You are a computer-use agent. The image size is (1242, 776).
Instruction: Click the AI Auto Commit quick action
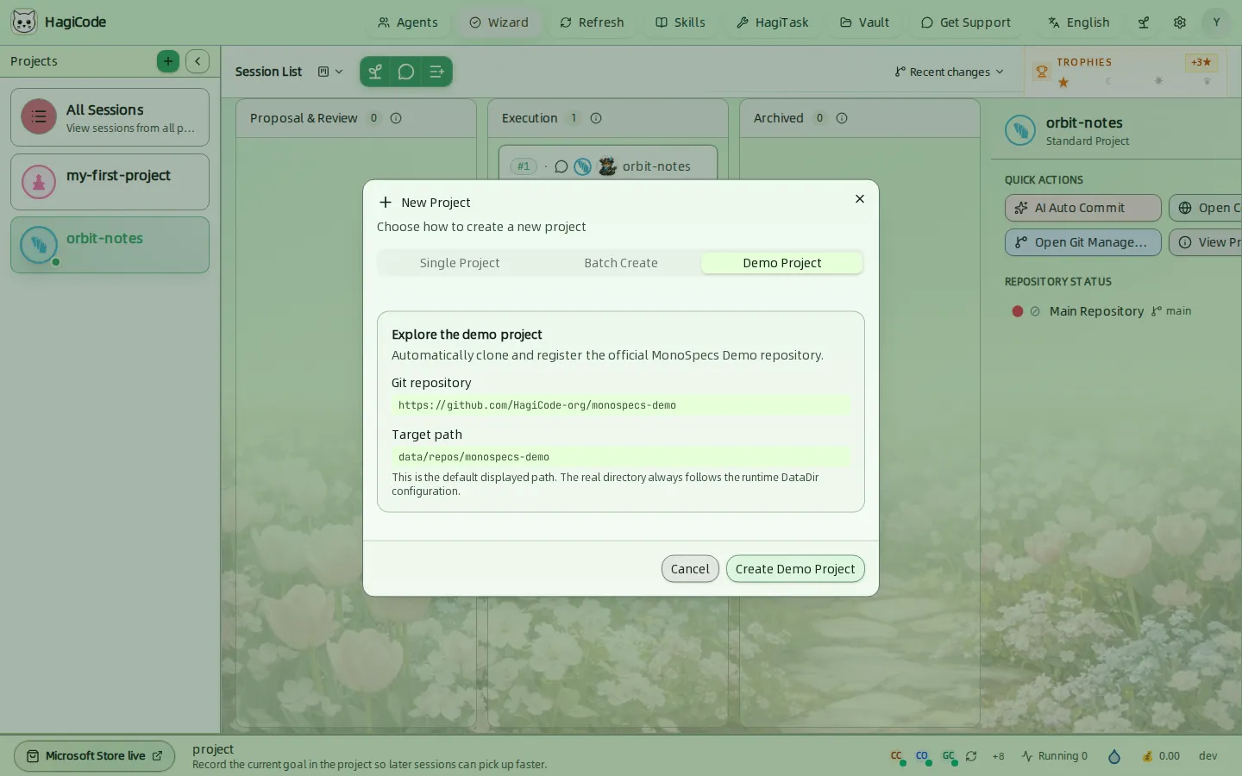point(1082,208)
